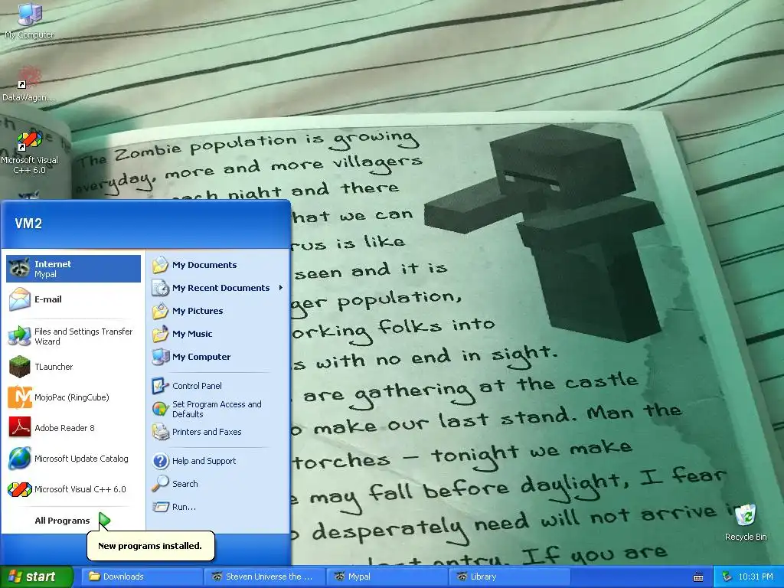Open the My Computer desktop icon
The height and width of the screenshot is (588, 784).
point(29,20)
